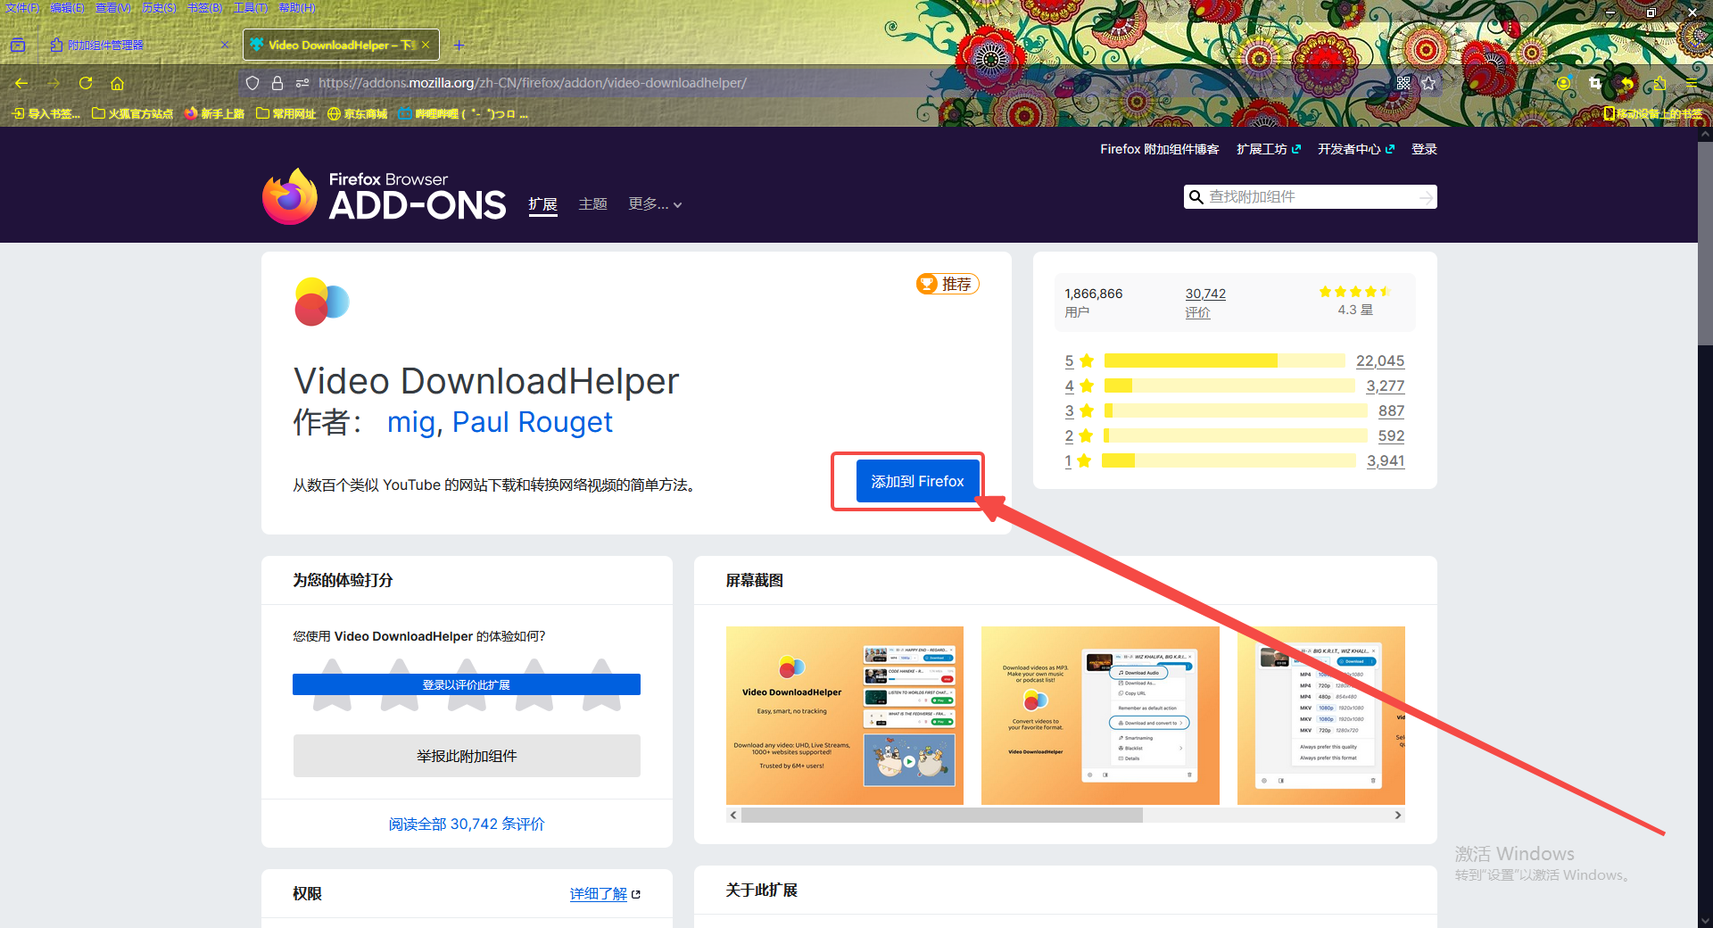Open 火狐官方站点 bookmarks folder
The image size is (1713, 928).
(132, 113)
